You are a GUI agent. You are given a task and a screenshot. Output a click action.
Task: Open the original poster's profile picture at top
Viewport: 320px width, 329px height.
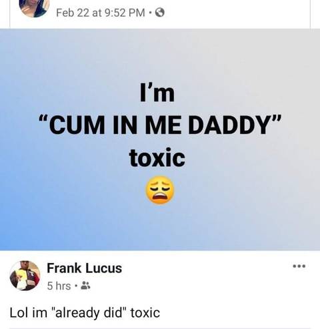34,8
